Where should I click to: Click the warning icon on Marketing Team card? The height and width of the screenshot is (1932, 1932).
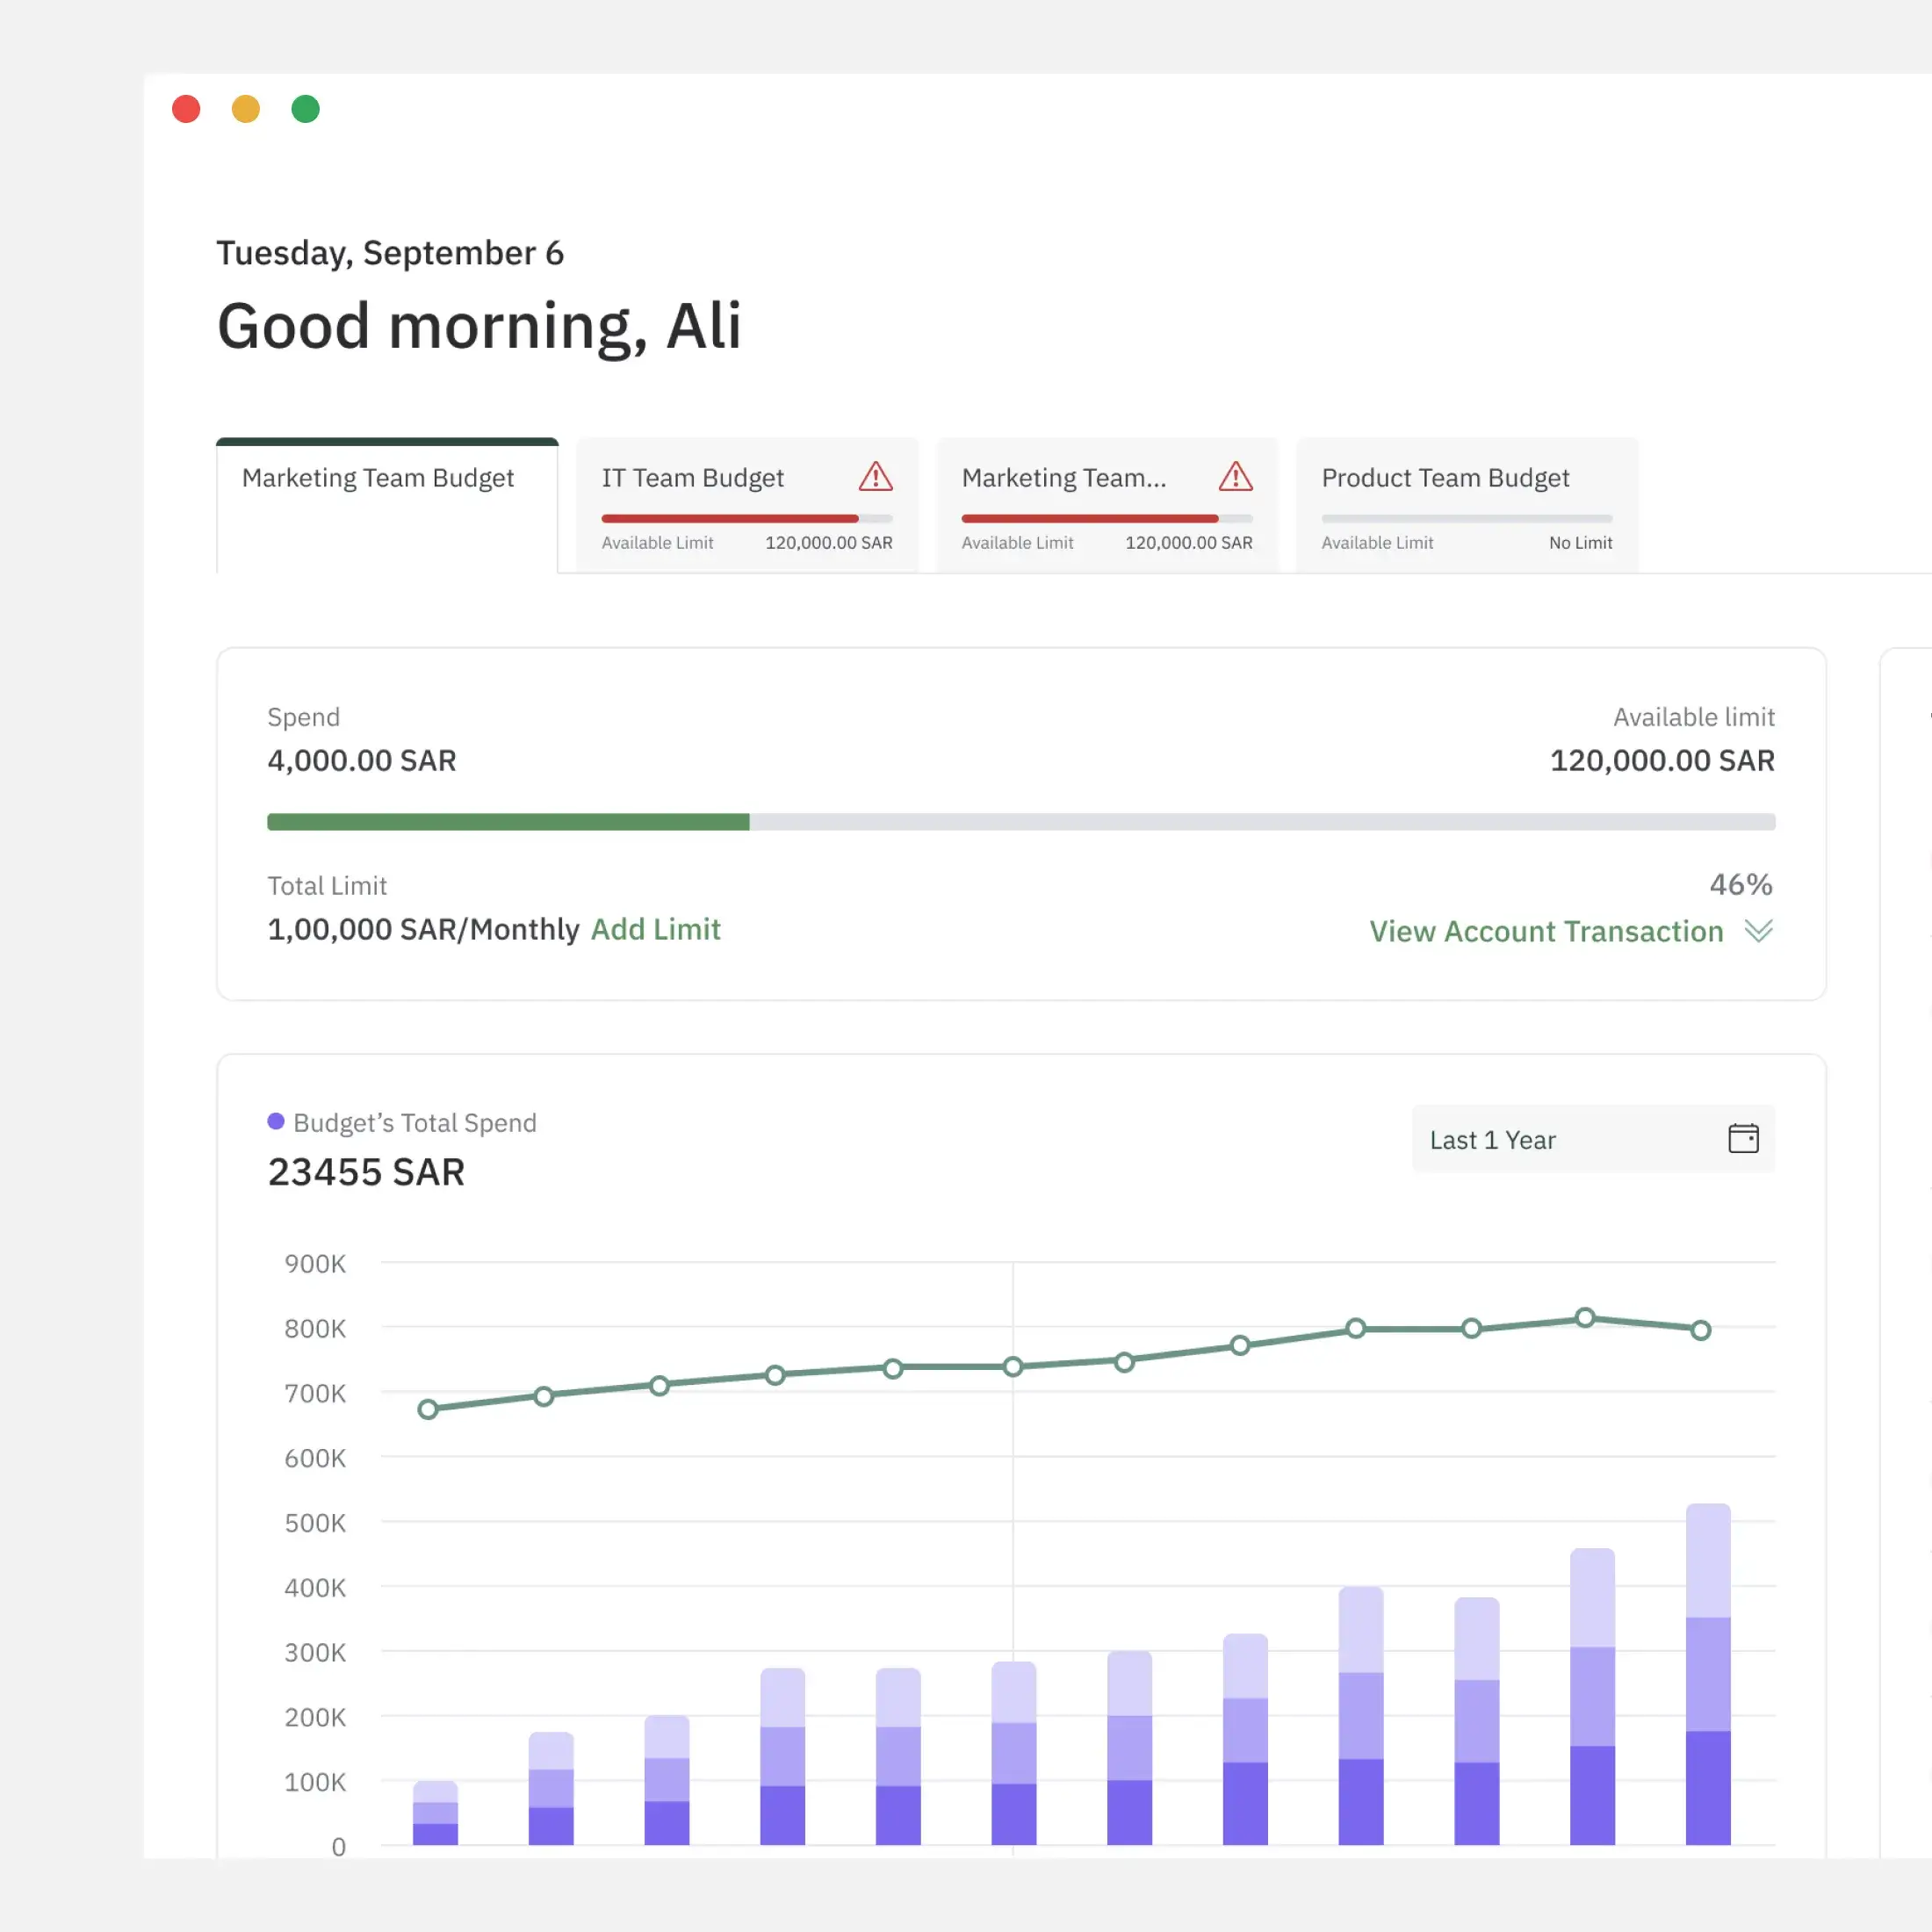pyautogui.click(x=1236, y=478)
